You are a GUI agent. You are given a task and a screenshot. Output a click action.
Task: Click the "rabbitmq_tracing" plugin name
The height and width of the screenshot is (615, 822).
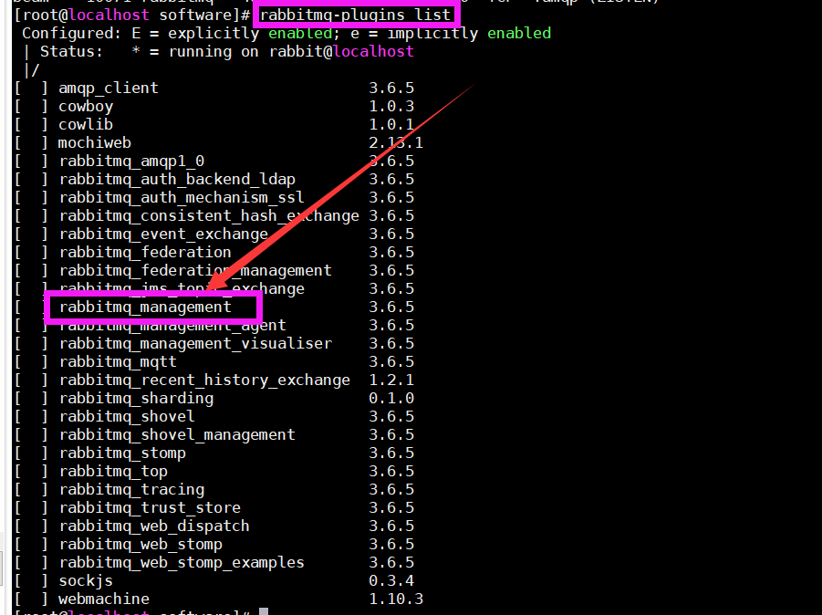coord(131,490)
